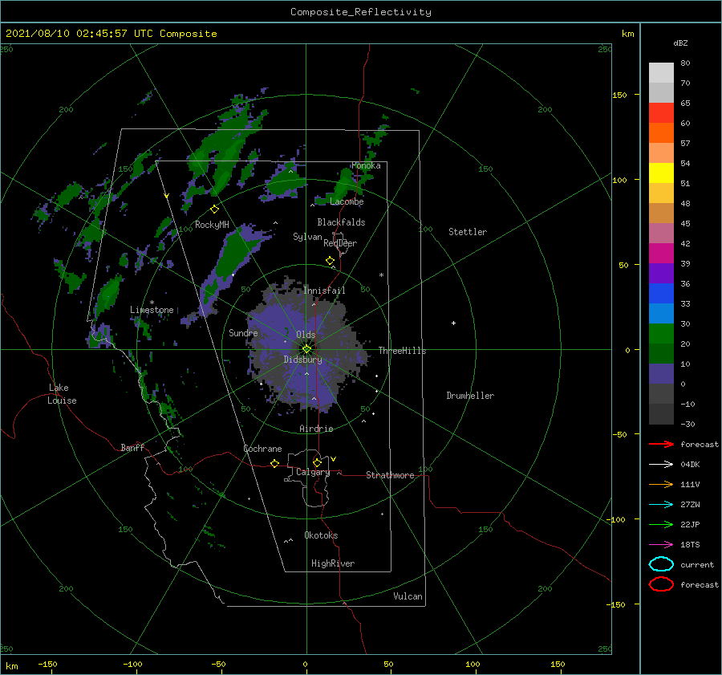Click the Lacombe town label

[347, 201]
